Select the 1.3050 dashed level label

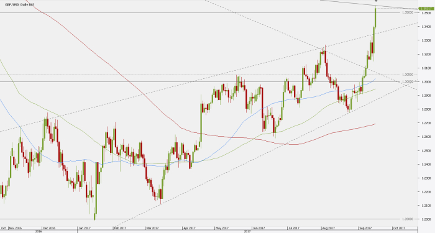(408, 75)
